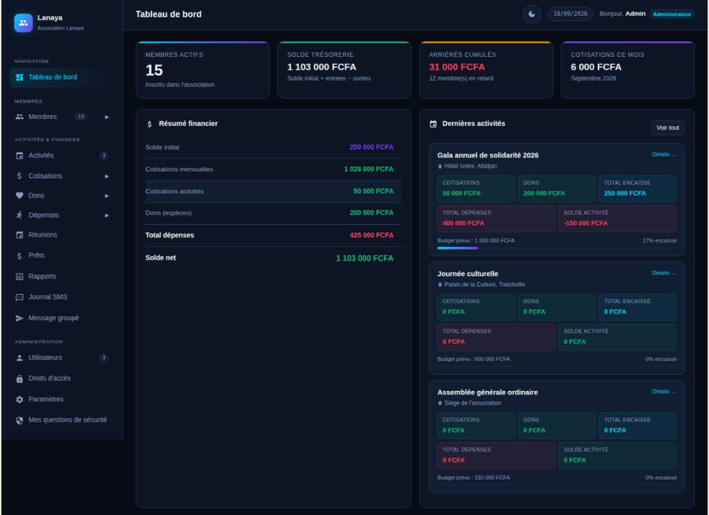Click the Résumé financier dollar icon
709x515 pixels.
149,124
